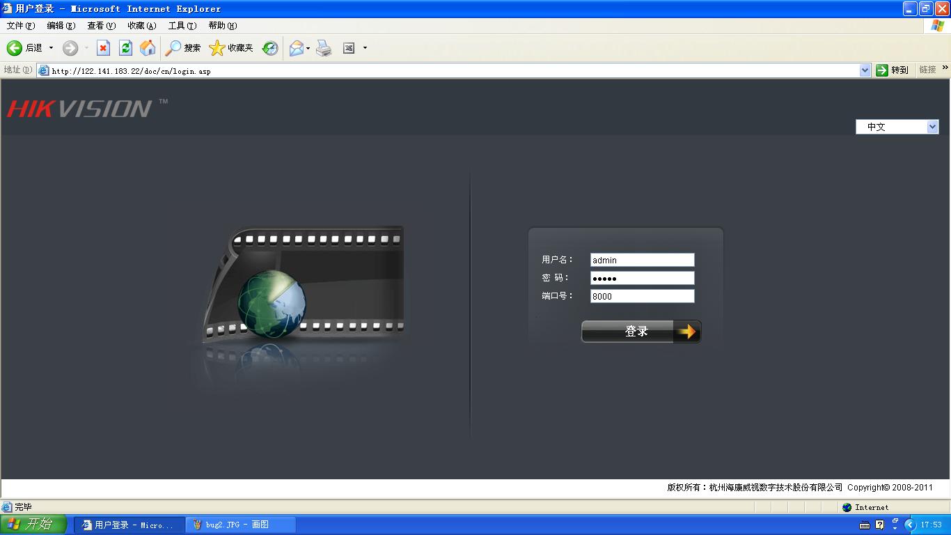Viewport: 951px width, 535px height.
Task: Click the taskbar clock showing 17:53
Action: [x=931, y=525]
